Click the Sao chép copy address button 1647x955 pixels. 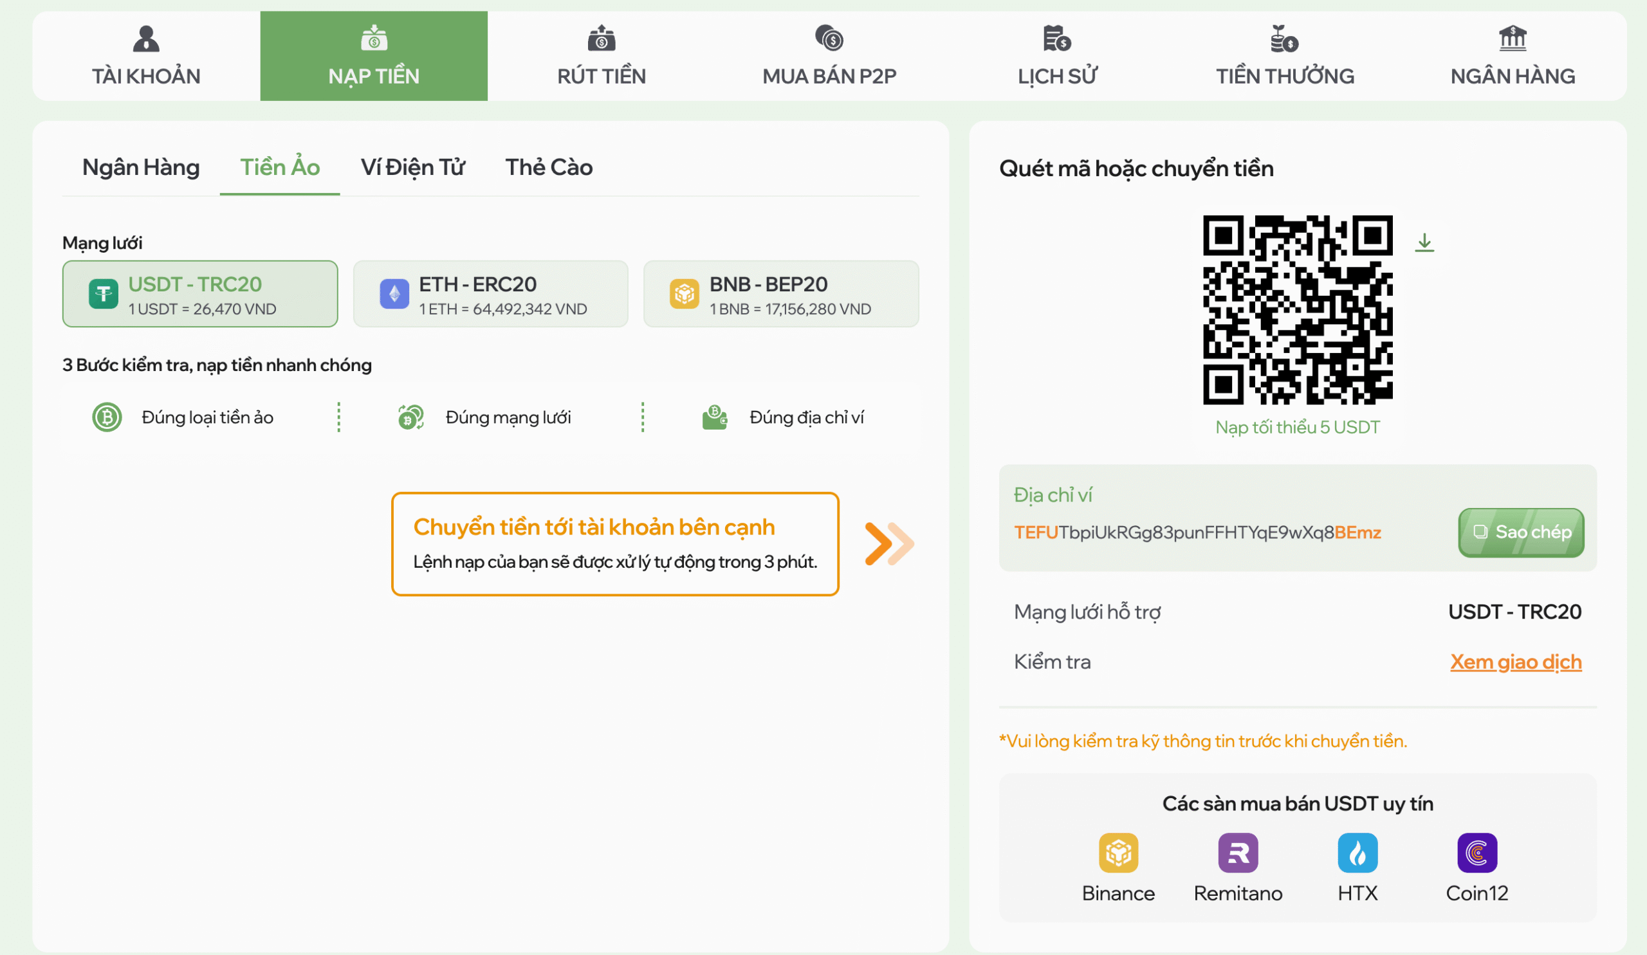pyautogui.click(x=1521, y=532)
